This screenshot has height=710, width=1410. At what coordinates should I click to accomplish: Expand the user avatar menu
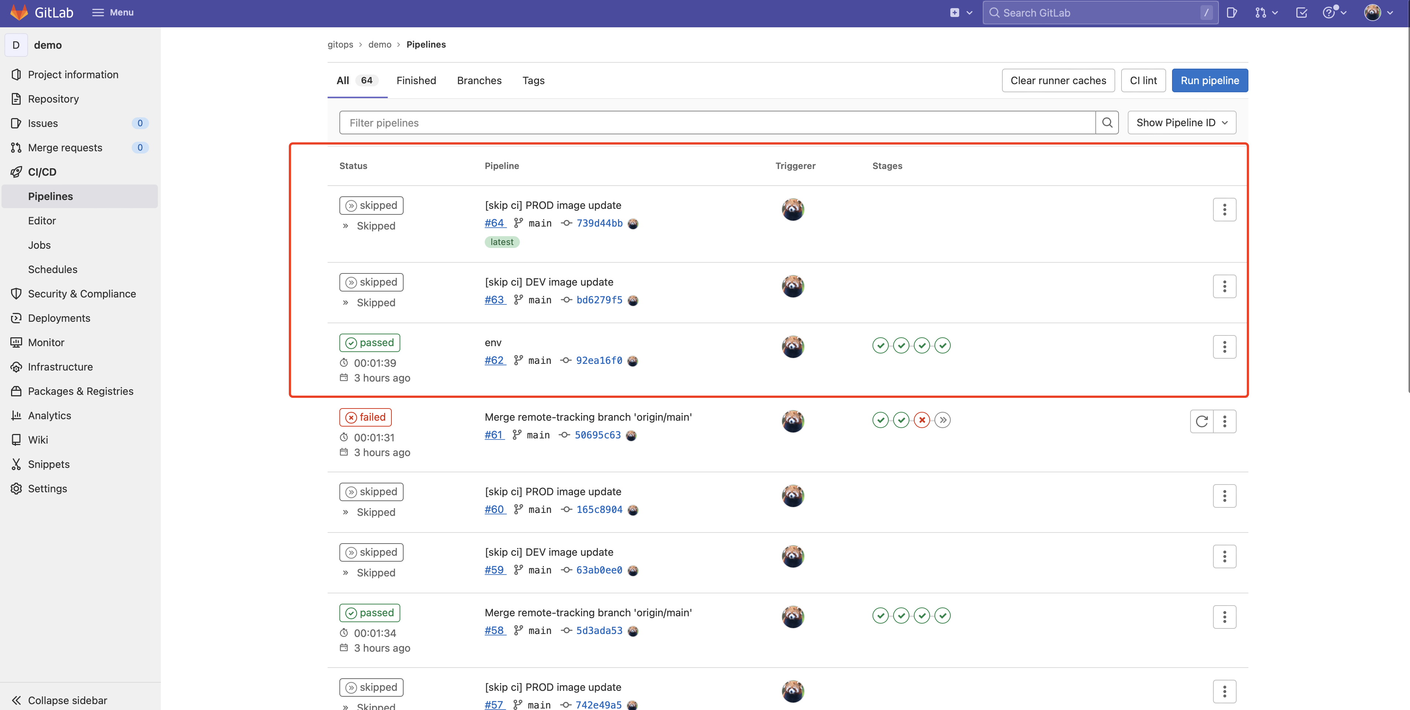click(x=1378, y=13)
